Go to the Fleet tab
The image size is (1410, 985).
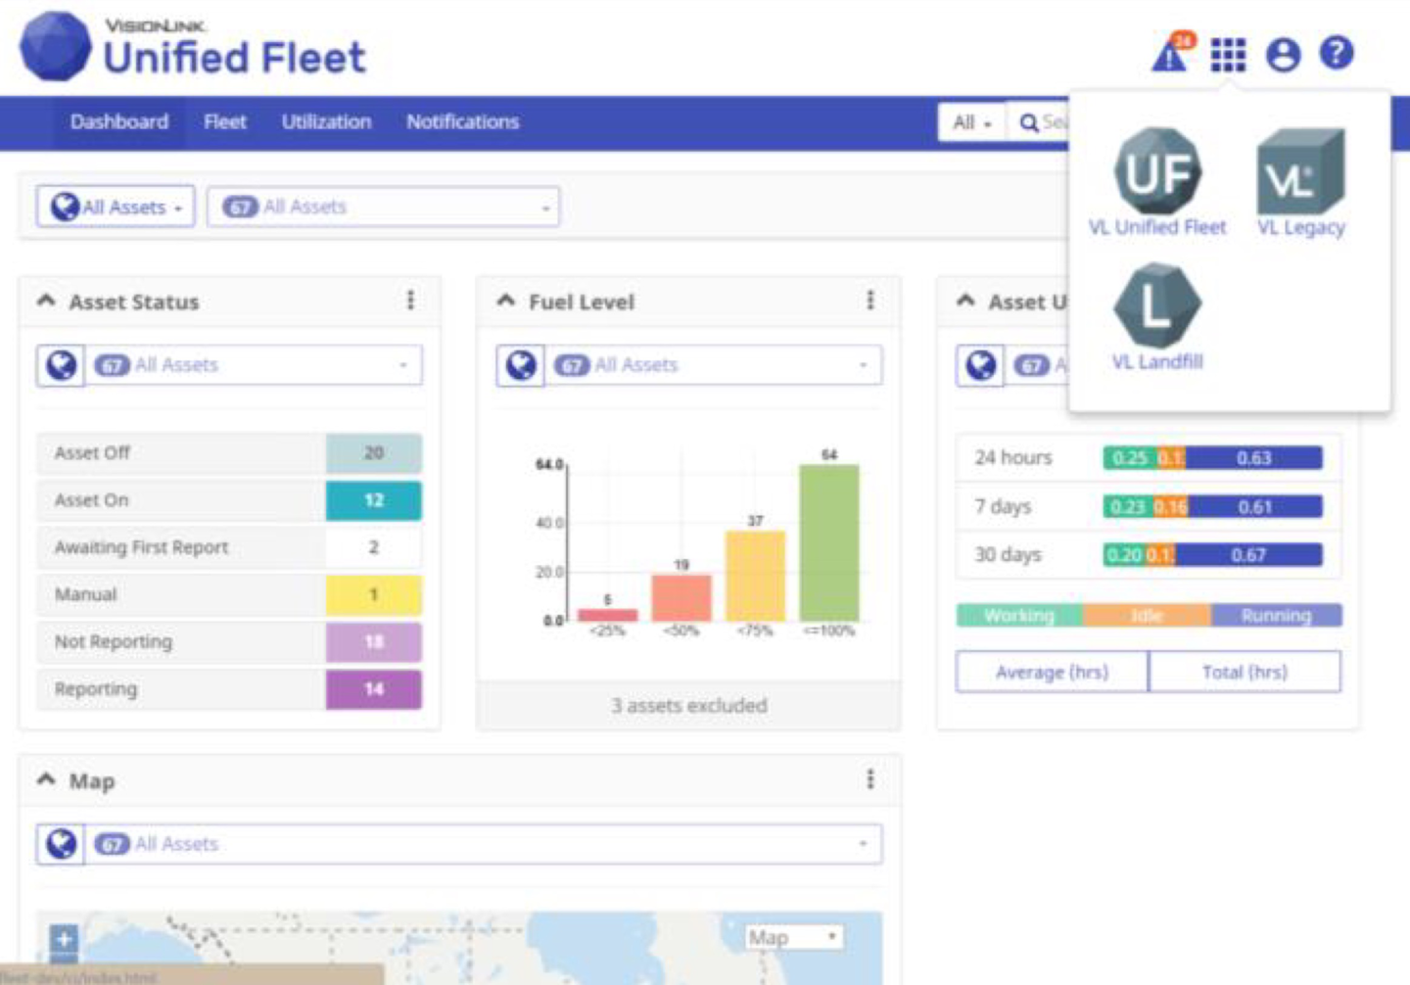point(225,122)
